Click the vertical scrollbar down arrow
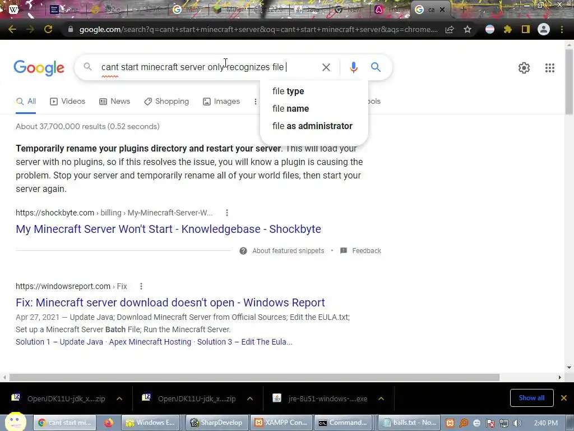 [x=569, y=368]
